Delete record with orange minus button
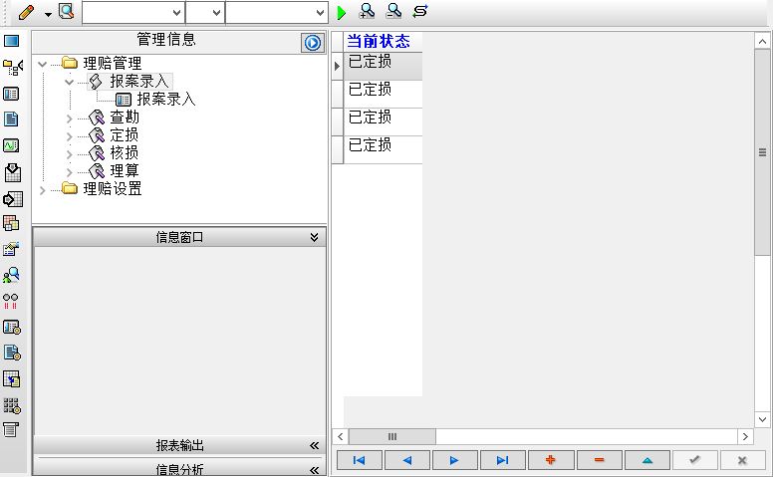This screenshot has width=773, height=477. (599, 460)
